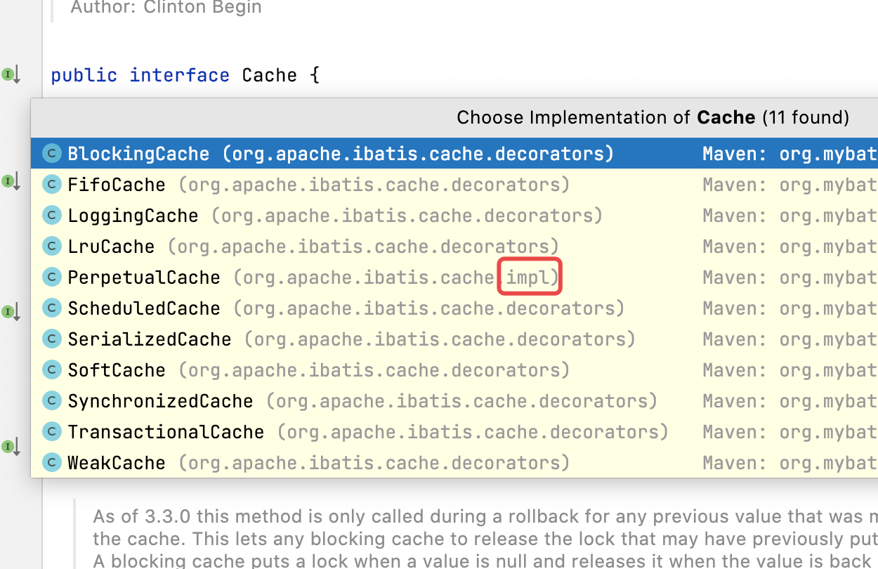This screenshot has height=569, width=878.
Task: Click the Choose Implementation of Cache title
Action: [653, 117]
